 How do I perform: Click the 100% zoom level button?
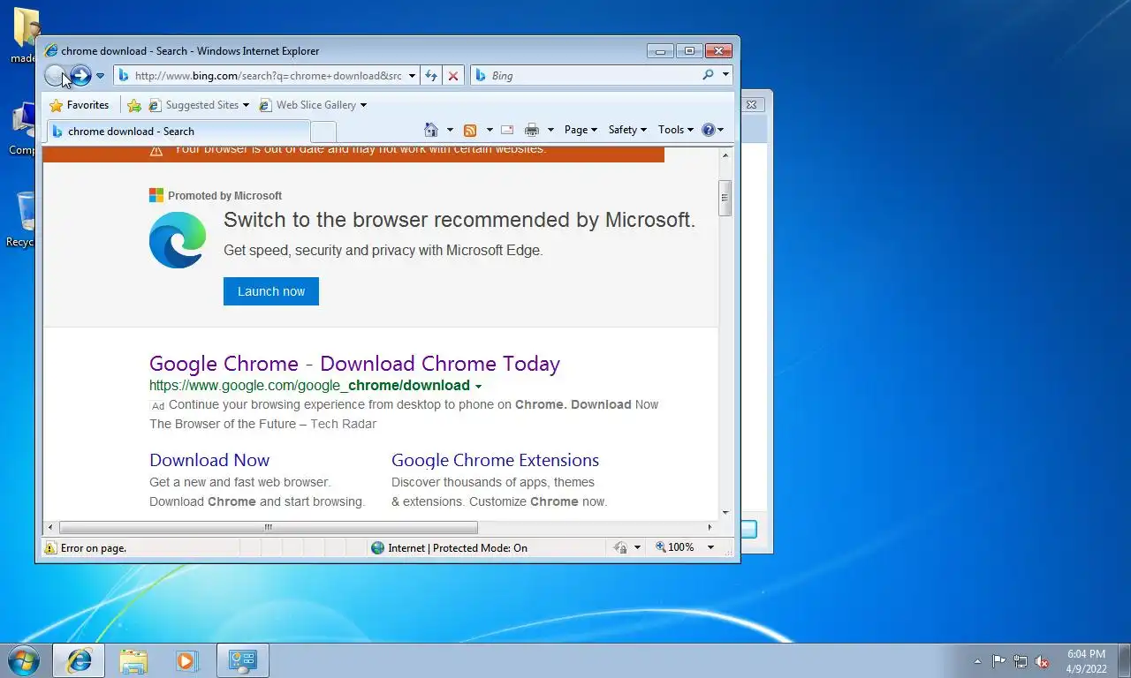pos(675,547)
